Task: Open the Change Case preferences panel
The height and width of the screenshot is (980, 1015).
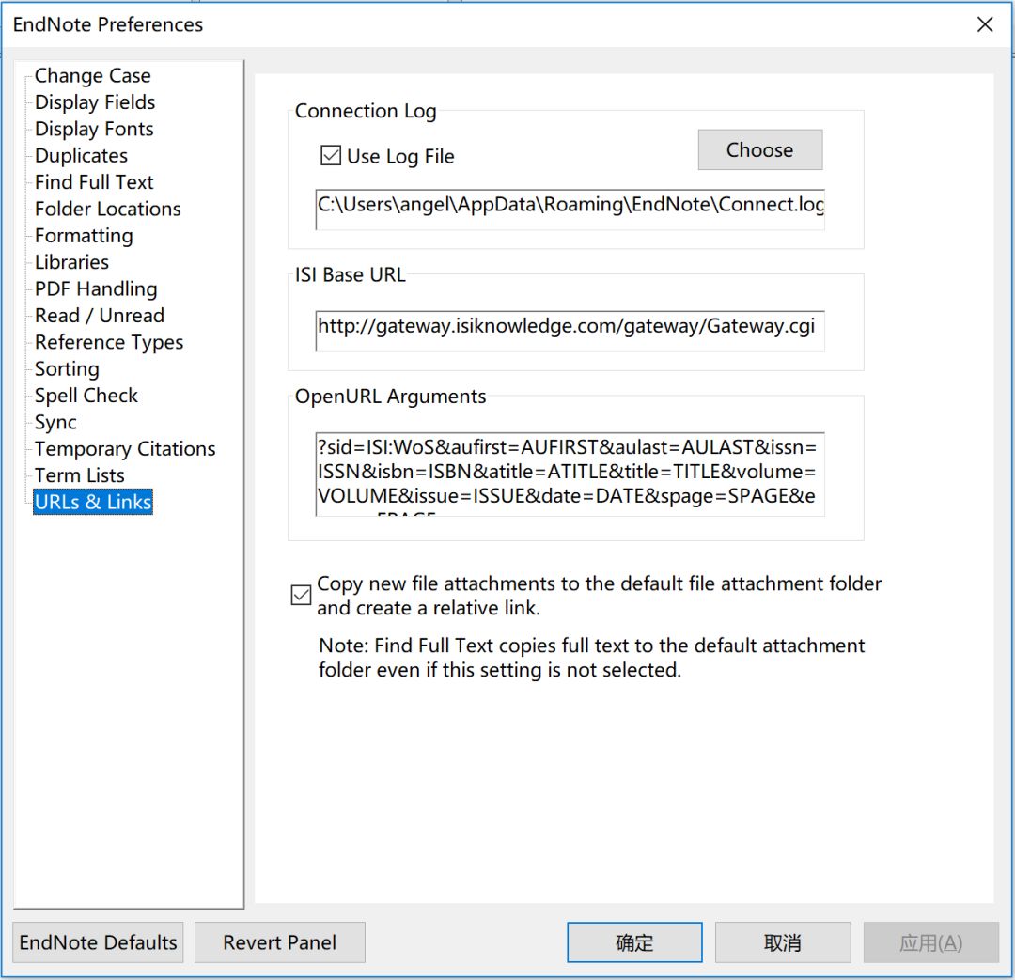Action: coord(92,76)
